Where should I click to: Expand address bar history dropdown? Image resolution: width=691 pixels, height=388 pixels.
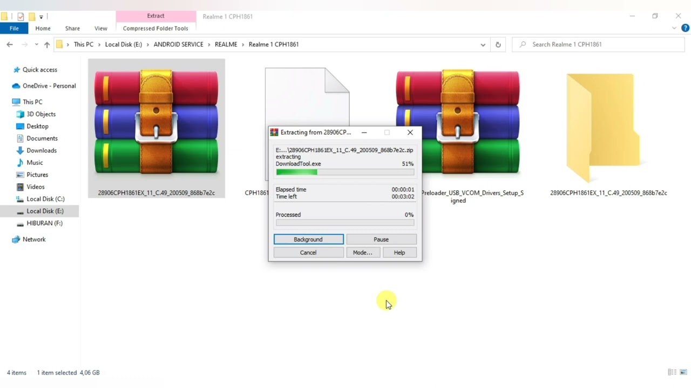pos(483,45)
